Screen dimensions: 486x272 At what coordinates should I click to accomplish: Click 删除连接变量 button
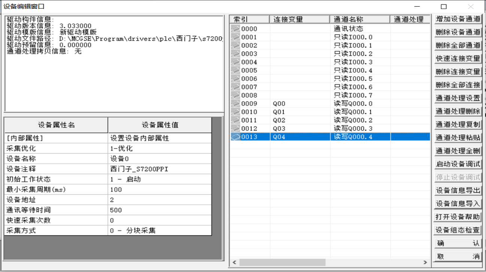[458, 71]
